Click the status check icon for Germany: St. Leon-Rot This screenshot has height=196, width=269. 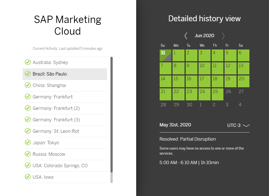coord(28,131)
